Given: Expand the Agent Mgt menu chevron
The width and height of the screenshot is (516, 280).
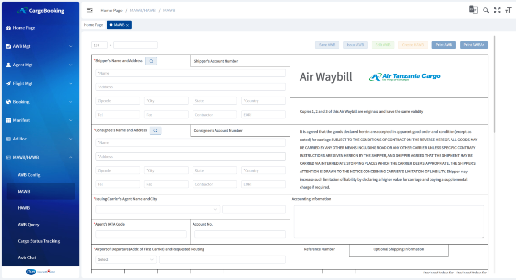Looking at the screenshot, I should [71, 65].
